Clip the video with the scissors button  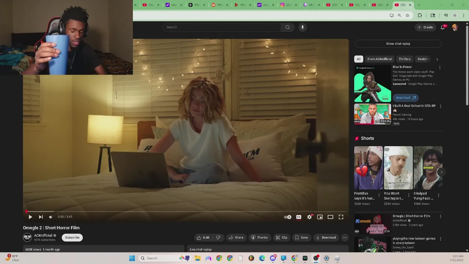(281, 238)
